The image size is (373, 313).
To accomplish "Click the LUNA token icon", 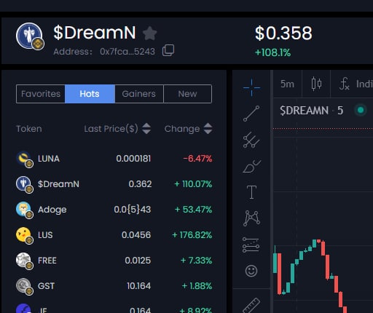I will pos(24,159).
